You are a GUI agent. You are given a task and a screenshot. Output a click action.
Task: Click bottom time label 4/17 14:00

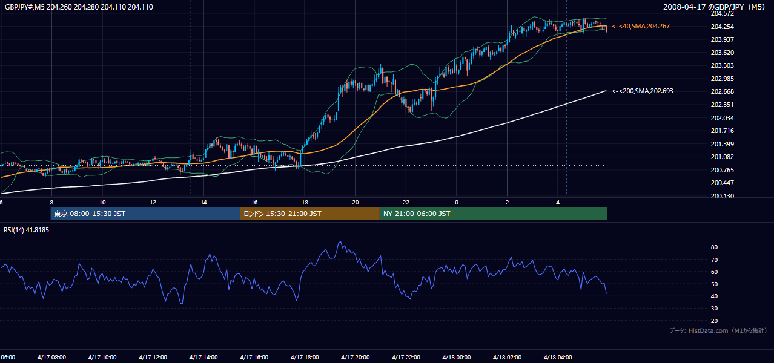pos(203,357)
